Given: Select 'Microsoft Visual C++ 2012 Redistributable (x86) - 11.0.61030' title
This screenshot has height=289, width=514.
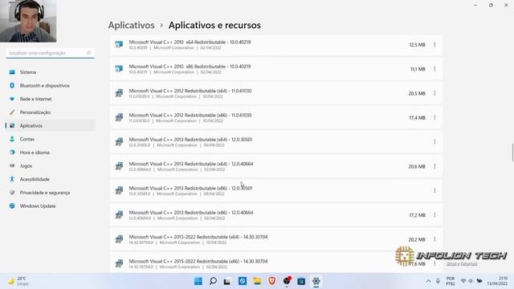Looking at the screenshot, I should click(x=190, y=116).
